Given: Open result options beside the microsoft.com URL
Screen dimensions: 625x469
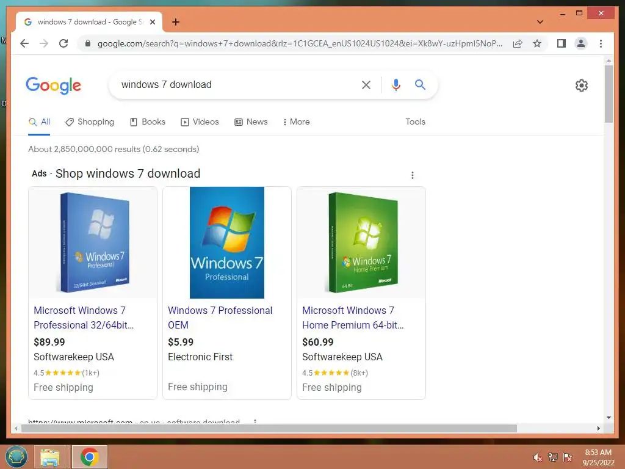Looking at the screenshot, I should [255, 421].
